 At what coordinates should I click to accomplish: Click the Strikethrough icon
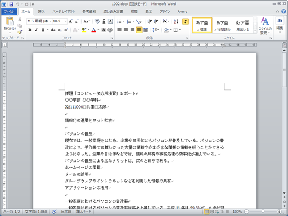[x=53, y=30]
